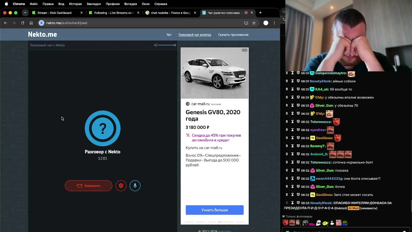The width and height of the screenshot is (412, 232).
Task: Switch to the Following - Live Streams tab
Action: pos(113,13)
